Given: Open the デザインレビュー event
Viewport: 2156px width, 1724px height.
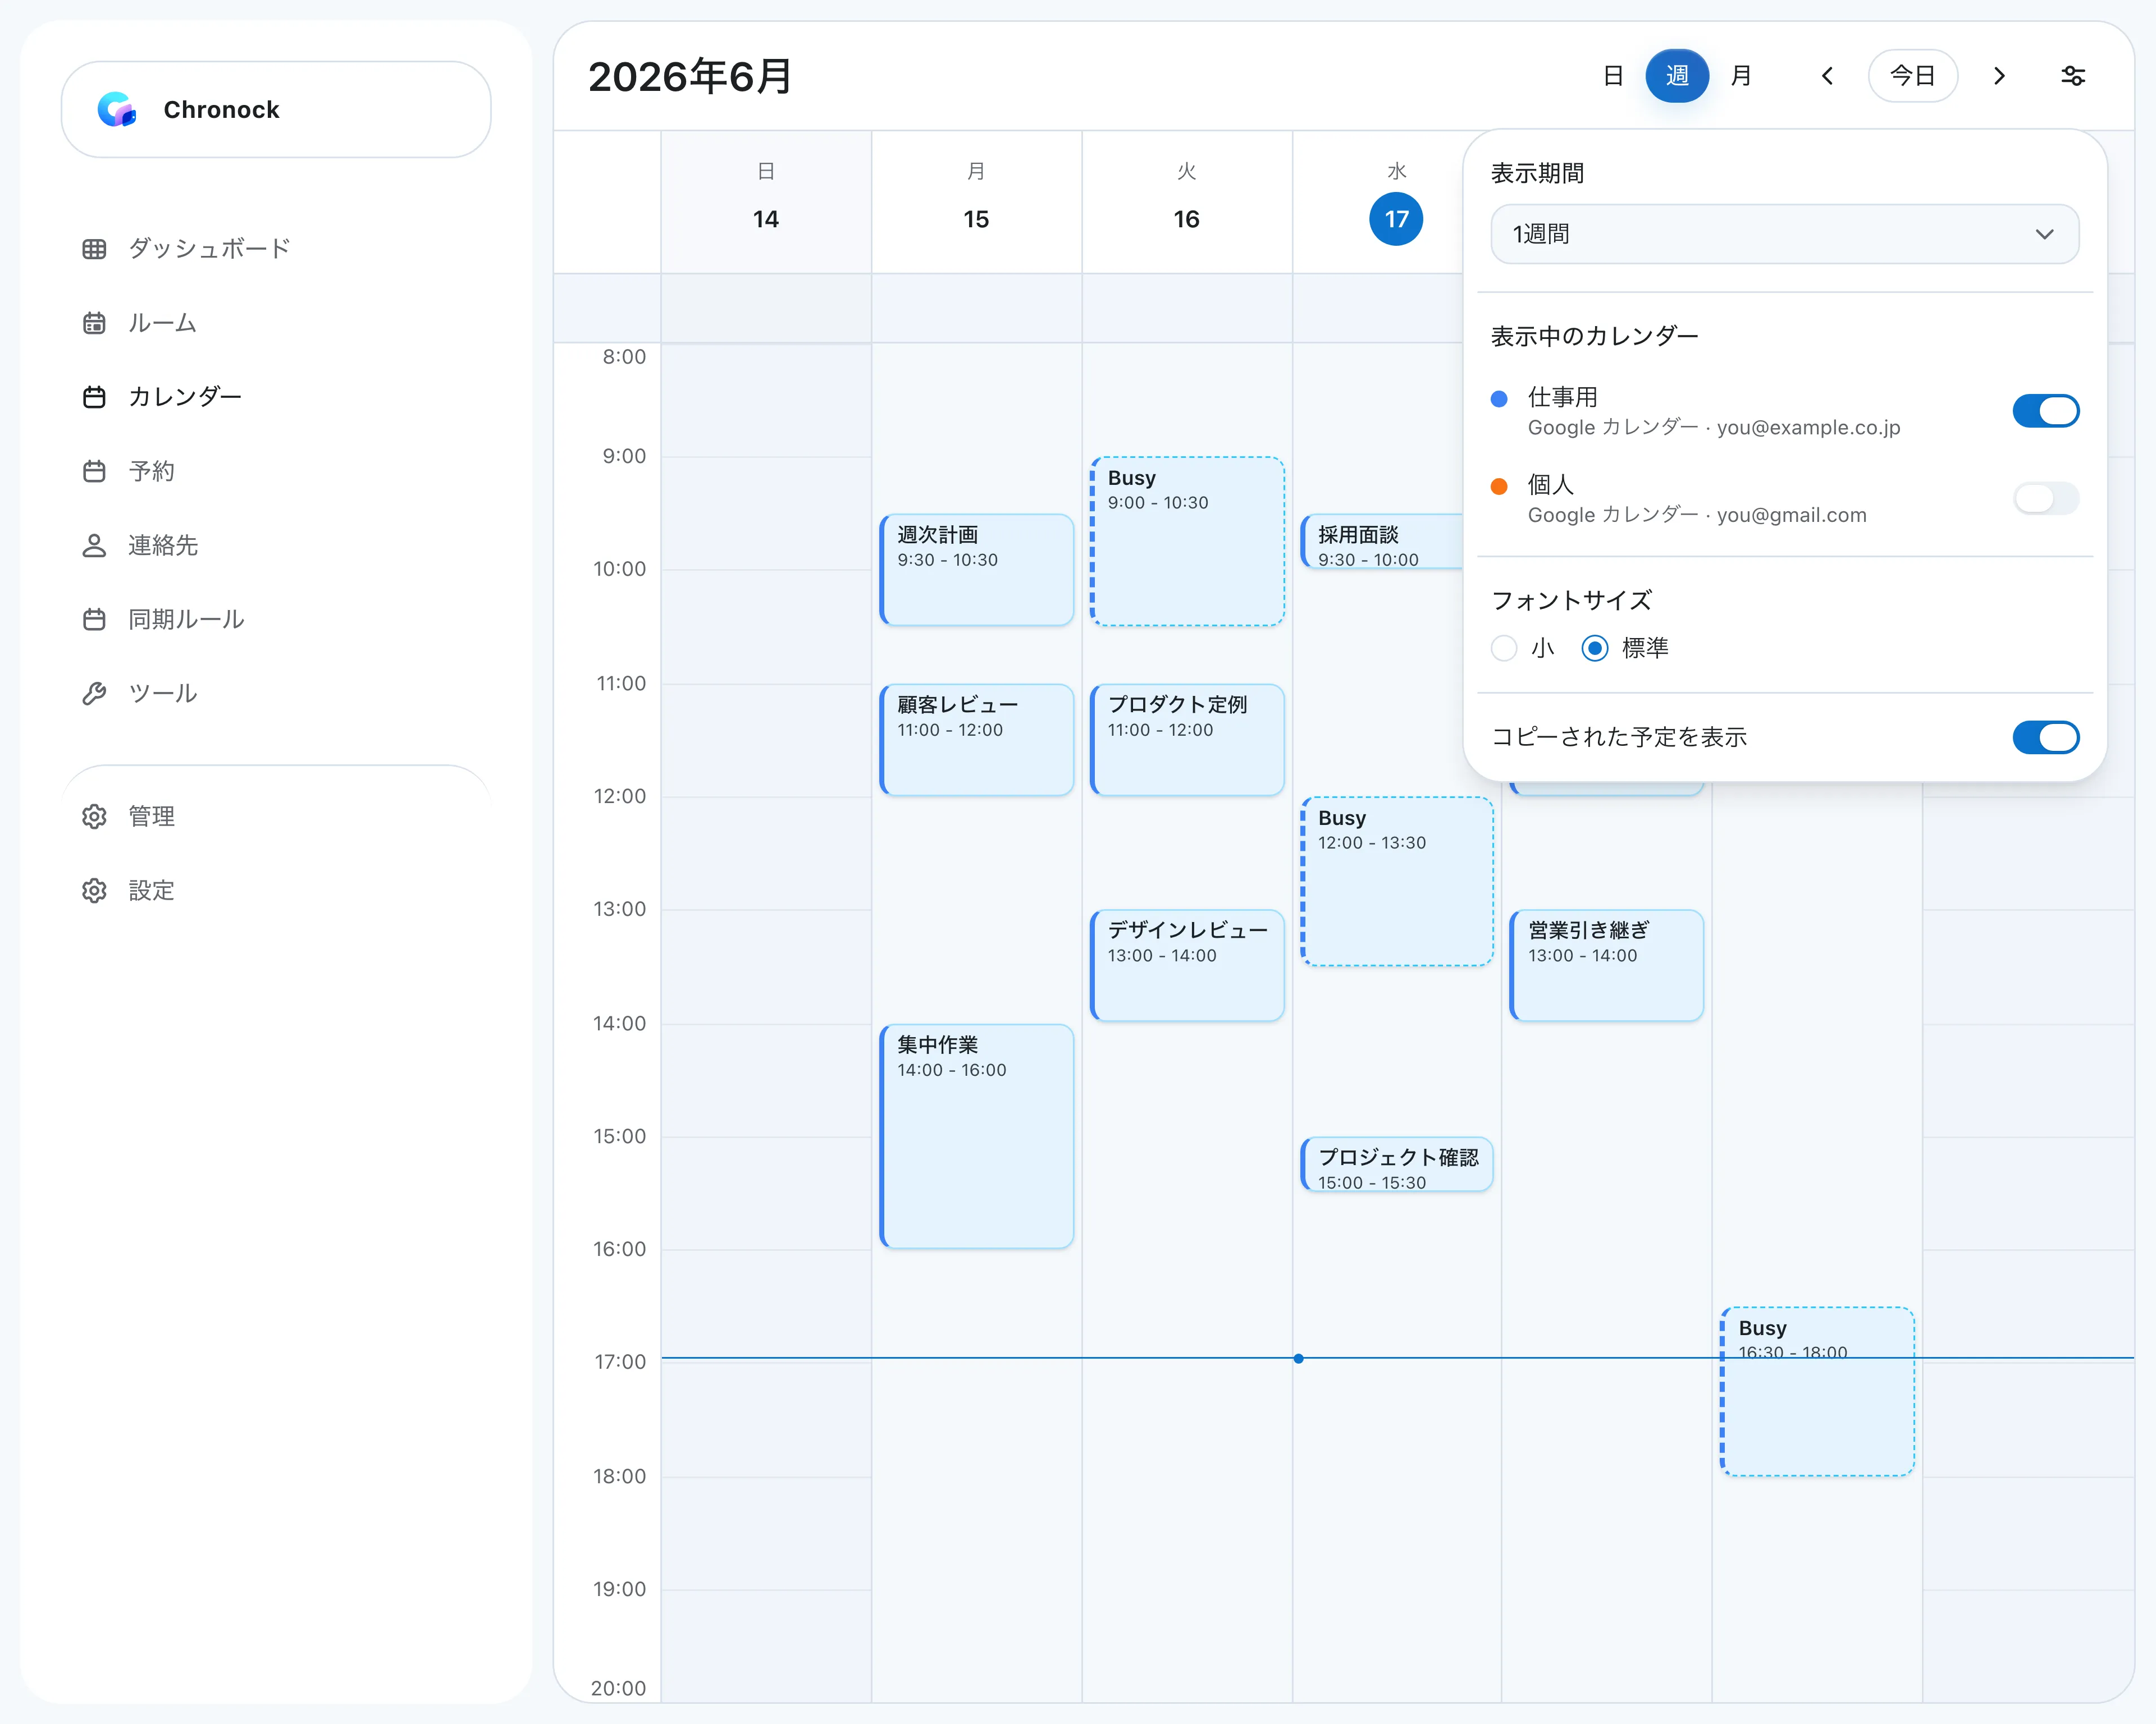Looking at the screenshot, I should (x=1187, y=965).
